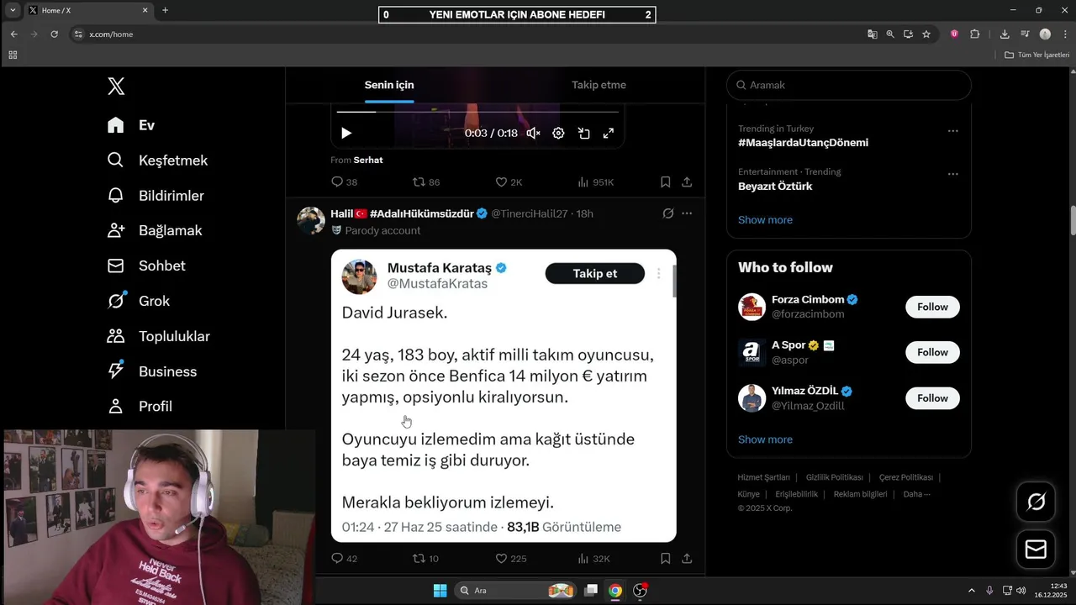Open Halil's profile avatar
Screen dimensions: 1076x605
311,220
